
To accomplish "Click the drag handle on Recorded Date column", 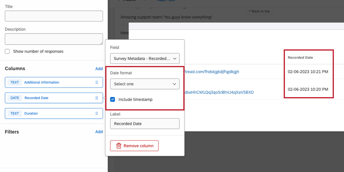I will pyautogui.click(x=97, y=98).
